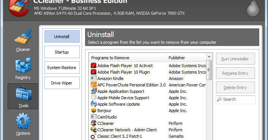The image size is (268, 140).
Task: Click the program list scrollbar thumb
Action: 209,70
